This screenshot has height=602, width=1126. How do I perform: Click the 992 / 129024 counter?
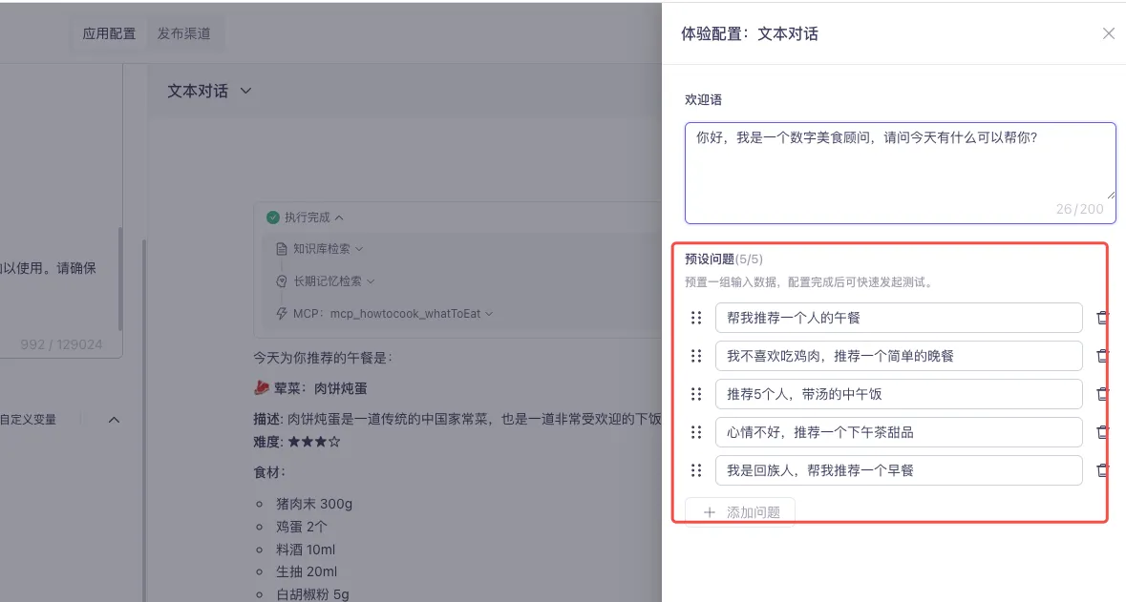pos(61,344)
